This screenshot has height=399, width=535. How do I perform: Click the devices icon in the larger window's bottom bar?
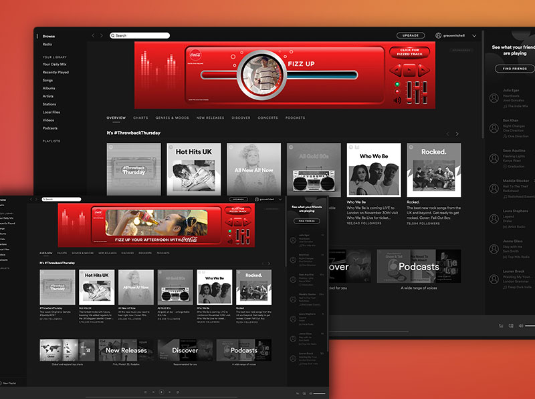[x=511, y=326]
